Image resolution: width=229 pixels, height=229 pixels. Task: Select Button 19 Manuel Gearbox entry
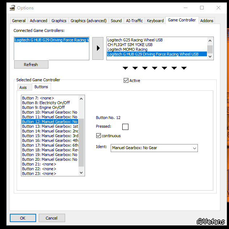(x=50, y=155)
